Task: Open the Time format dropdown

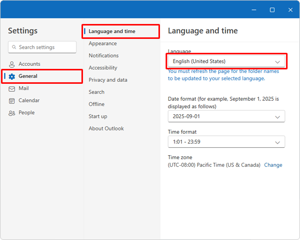Action: pyautogui.click(x=226, y=142)
